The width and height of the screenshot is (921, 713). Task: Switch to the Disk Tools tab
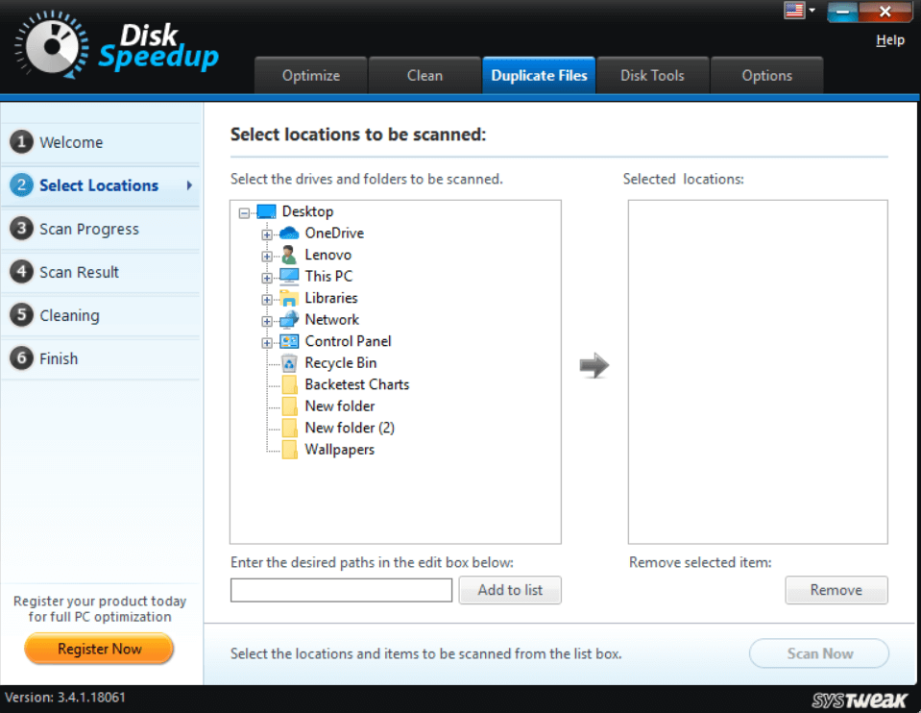coord(652,75)
